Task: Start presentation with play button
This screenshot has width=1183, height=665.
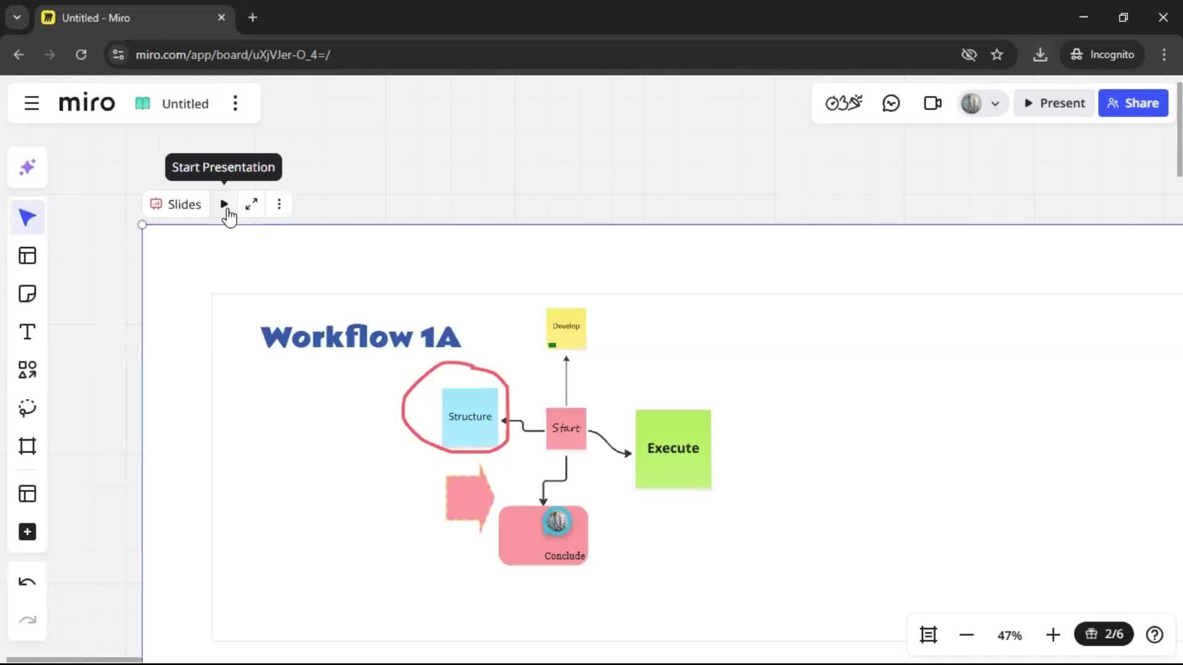Action: [224, 204]
